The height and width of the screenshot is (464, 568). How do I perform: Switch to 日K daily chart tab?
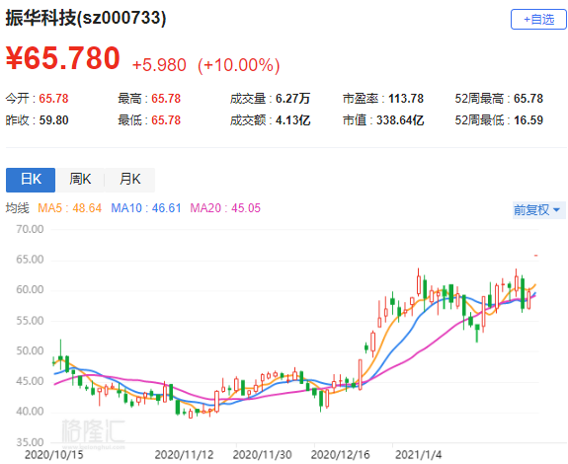click(31, 180)
